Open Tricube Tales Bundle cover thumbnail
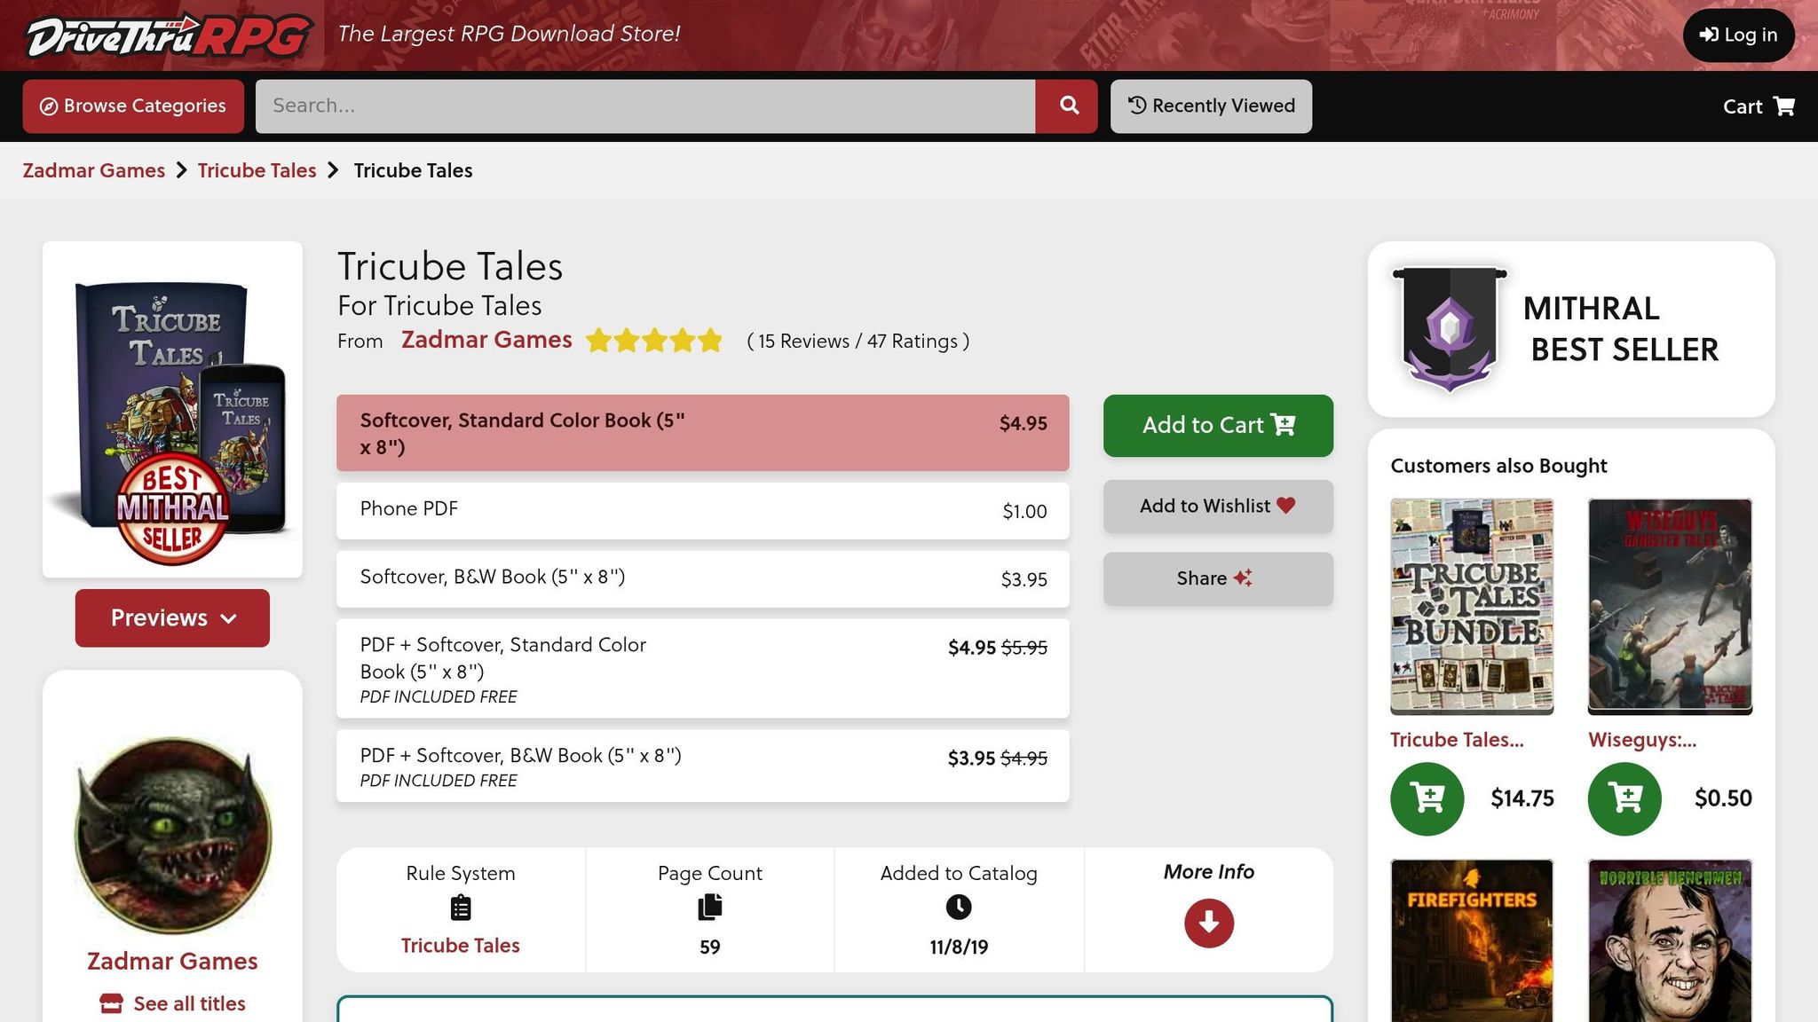The width and height of the screenshot is (1818, 1022). tap(1472, 607)
